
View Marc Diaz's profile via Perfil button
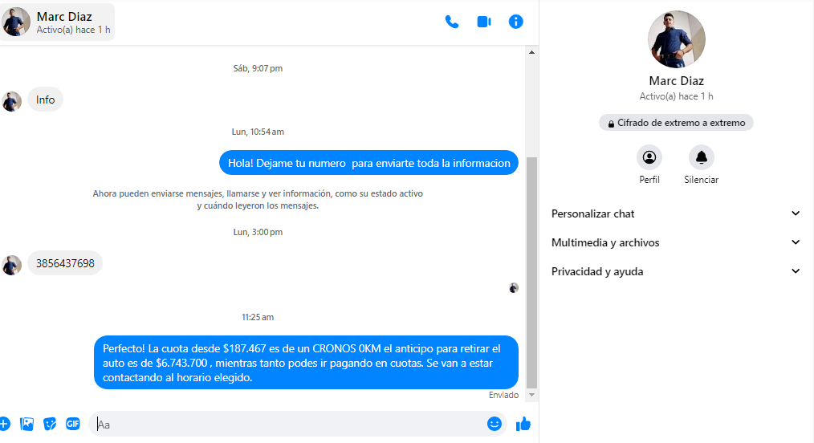coord(649,157)
